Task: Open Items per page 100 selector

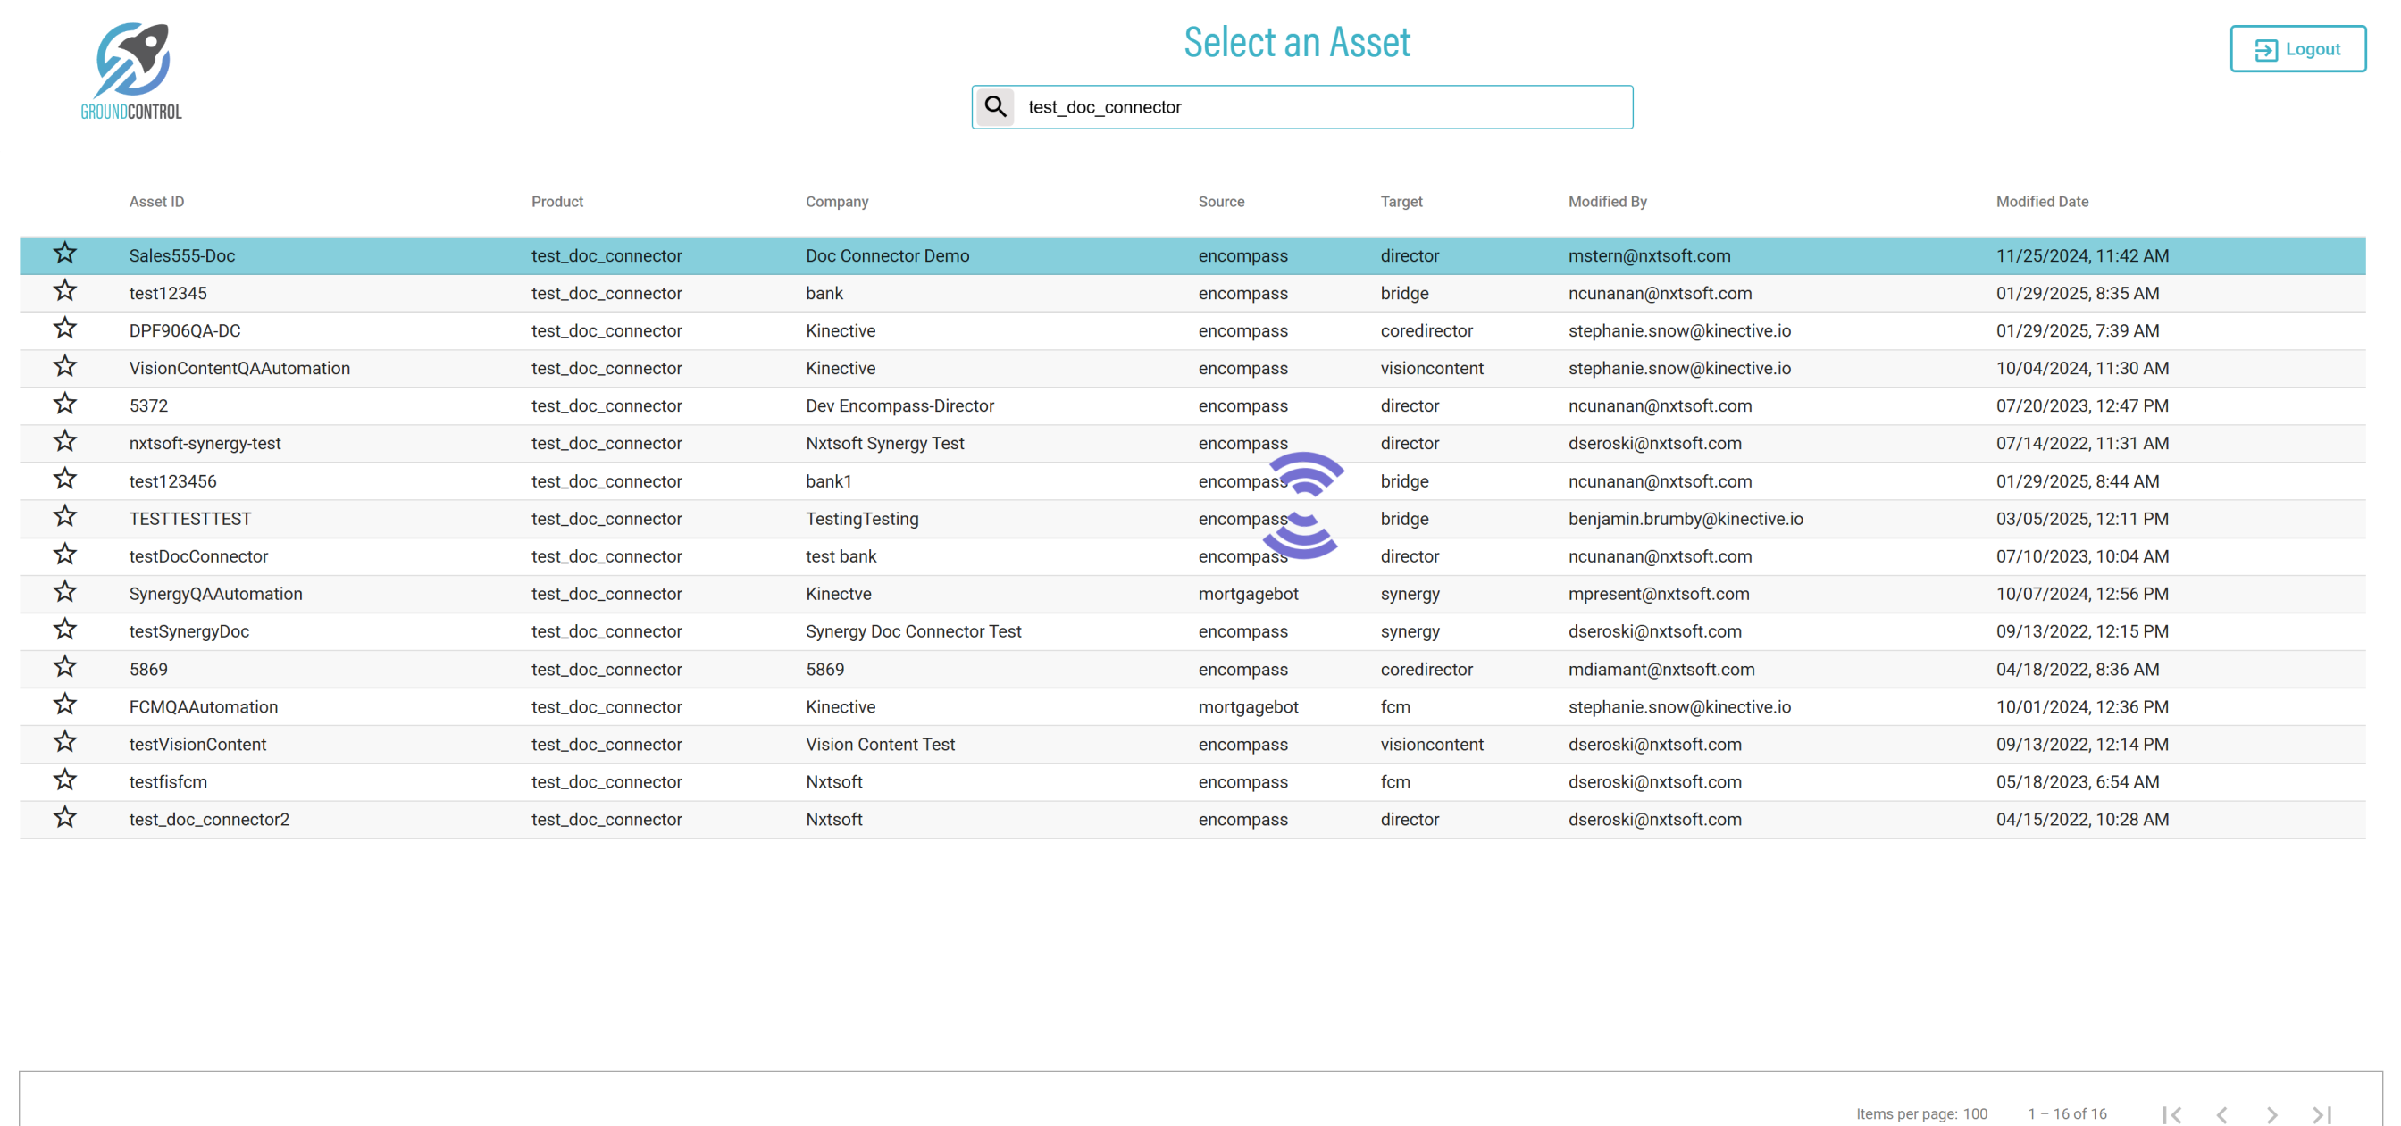Action: pos(1974,1113)
